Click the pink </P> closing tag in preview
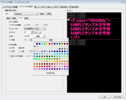 (x=75, y=37)
